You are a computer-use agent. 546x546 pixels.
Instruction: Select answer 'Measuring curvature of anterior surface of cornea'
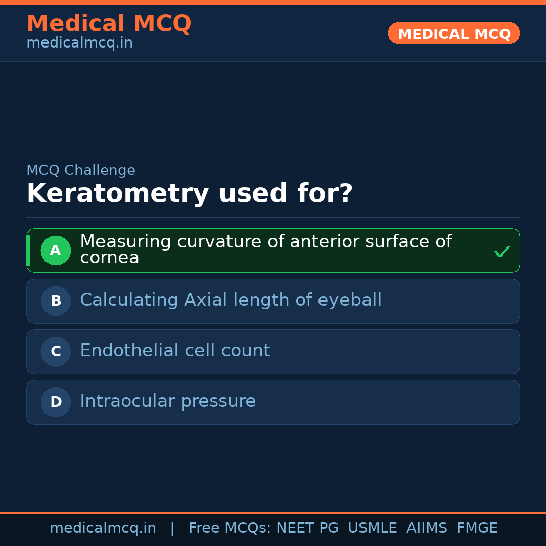point(265,250)
